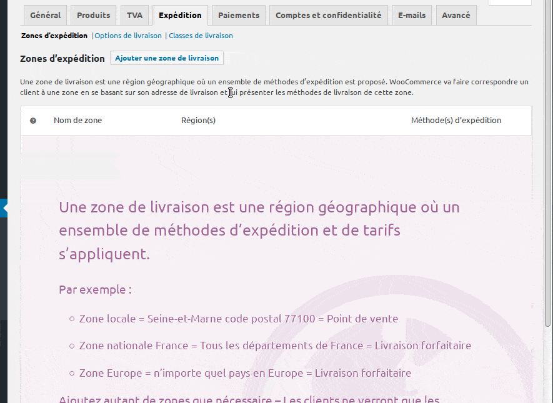Go to the Paiements tab
Screen dimensions: 553x403
[x=239, y=15]
